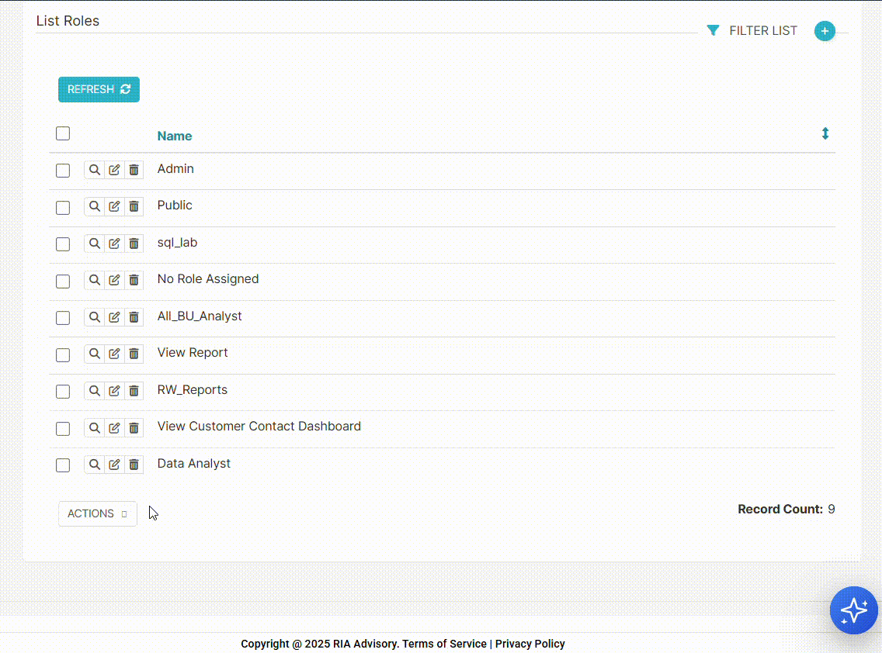Show details of All_BU_Analyst role

(94, 317)
